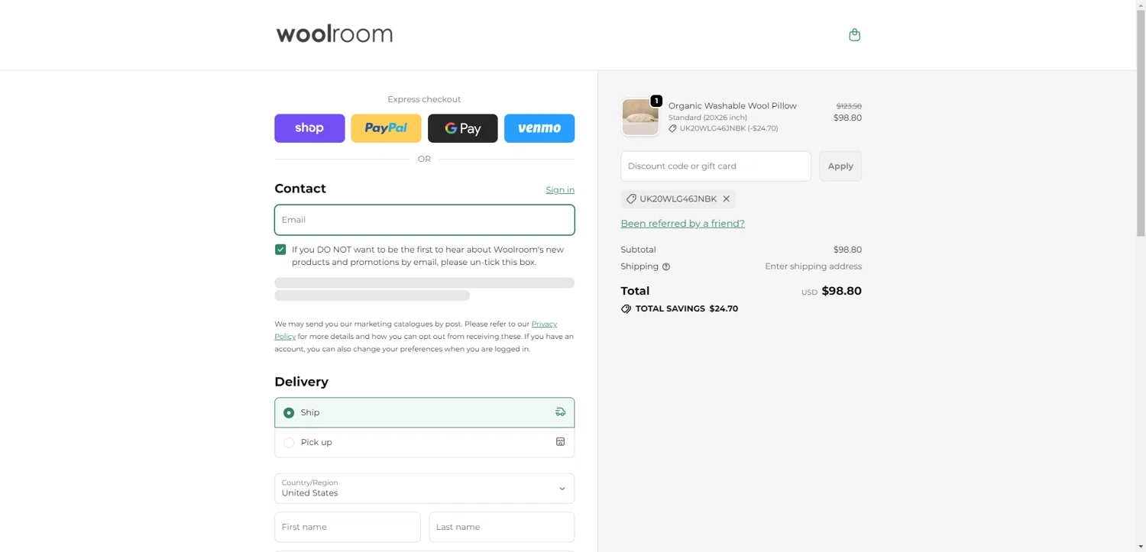The width and height of the screenshot is (1146, 552).
Task: Click the First name field
Action: [x=347, y=528]
